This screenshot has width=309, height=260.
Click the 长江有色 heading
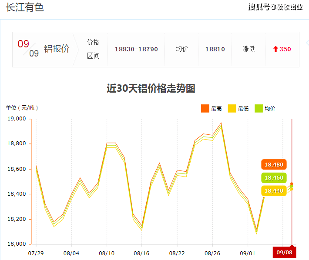[x=25, y=8]
